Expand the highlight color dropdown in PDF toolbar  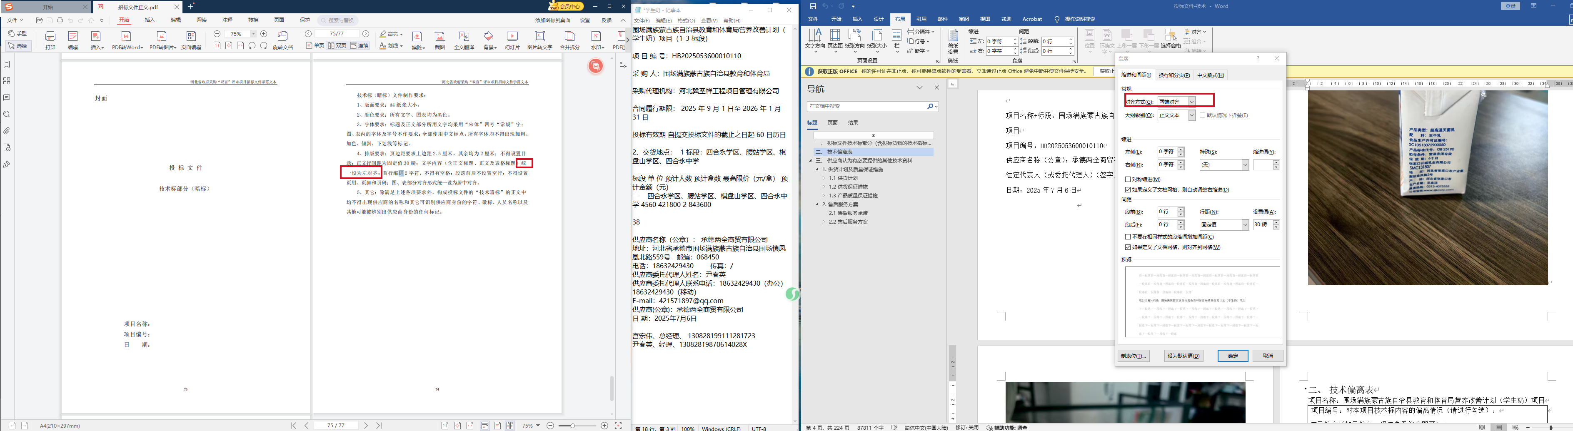click(401, 34)
